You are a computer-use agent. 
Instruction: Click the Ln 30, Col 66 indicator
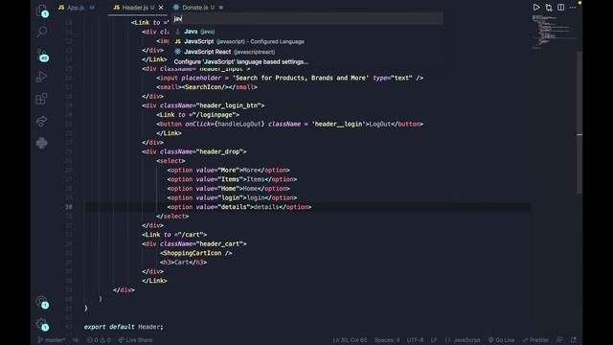point(350,340)
